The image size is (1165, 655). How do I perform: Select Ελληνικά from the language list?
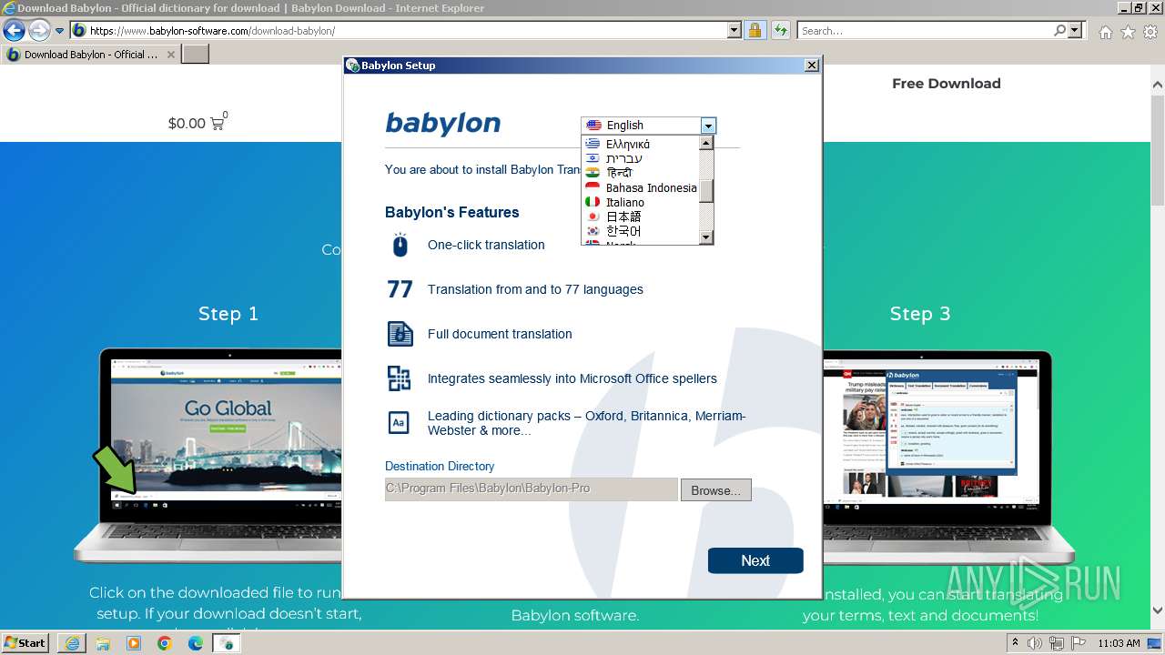coord(627,144)
